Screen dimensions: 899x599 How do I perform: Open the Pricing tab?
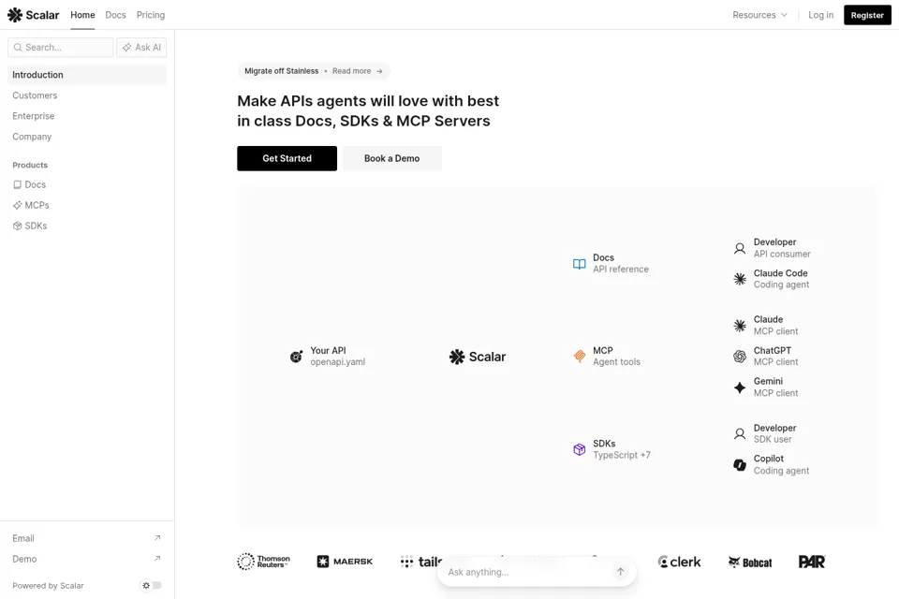click(x=151, y=15)
